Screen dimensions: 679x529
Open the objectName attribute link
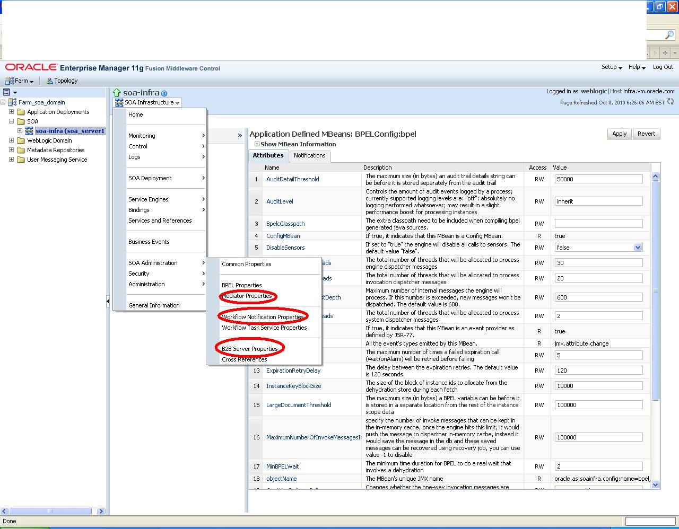281,479
